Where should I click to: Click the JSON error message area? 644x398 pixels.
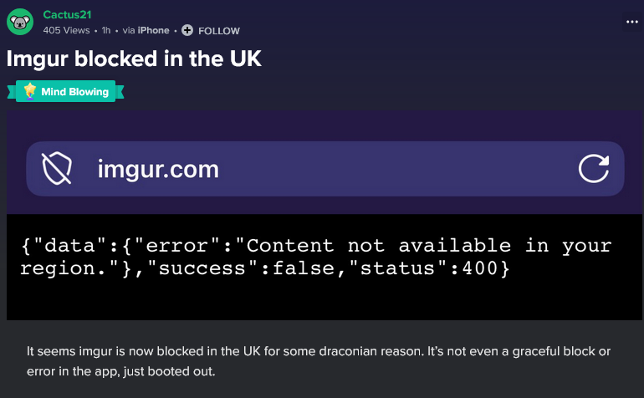(316, 258)
